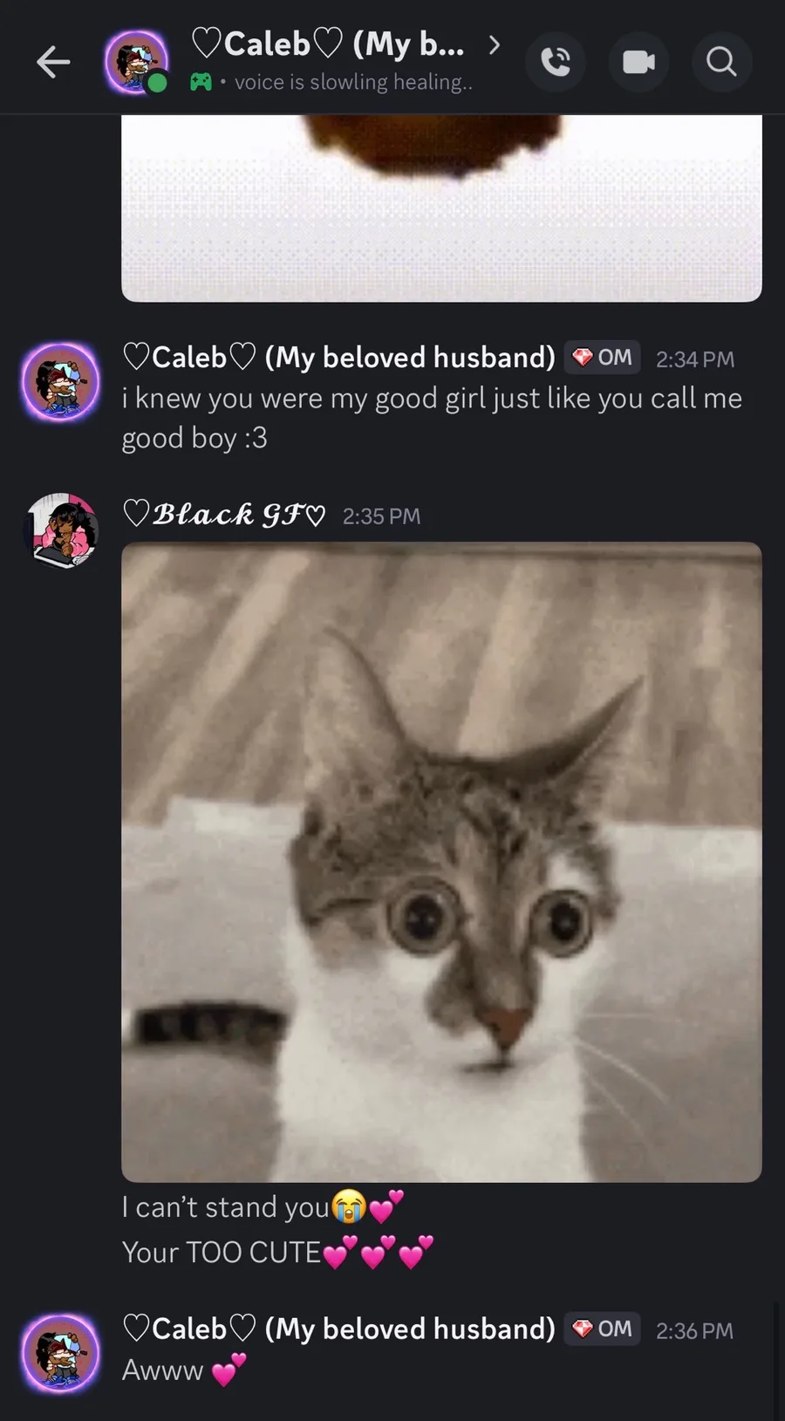Tap Caleb's username on the 2:34 PM message
The width and height of the screenshot is (785, 1421).
(338, 358)
